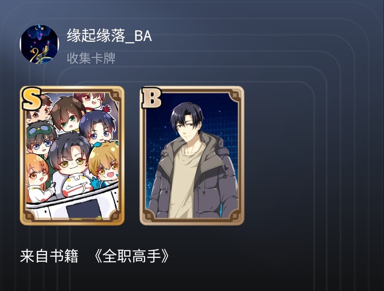
Task: Open the book link 《全职高手》
Action: click(x=132, y=256)
